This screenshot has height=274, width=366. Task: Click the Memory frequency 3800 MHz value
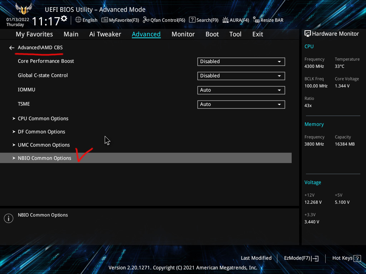pos(314,144)
